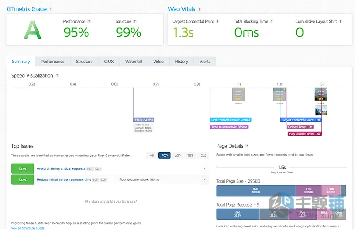Expand Reduce initial server response time

click(x=205, y=179)
